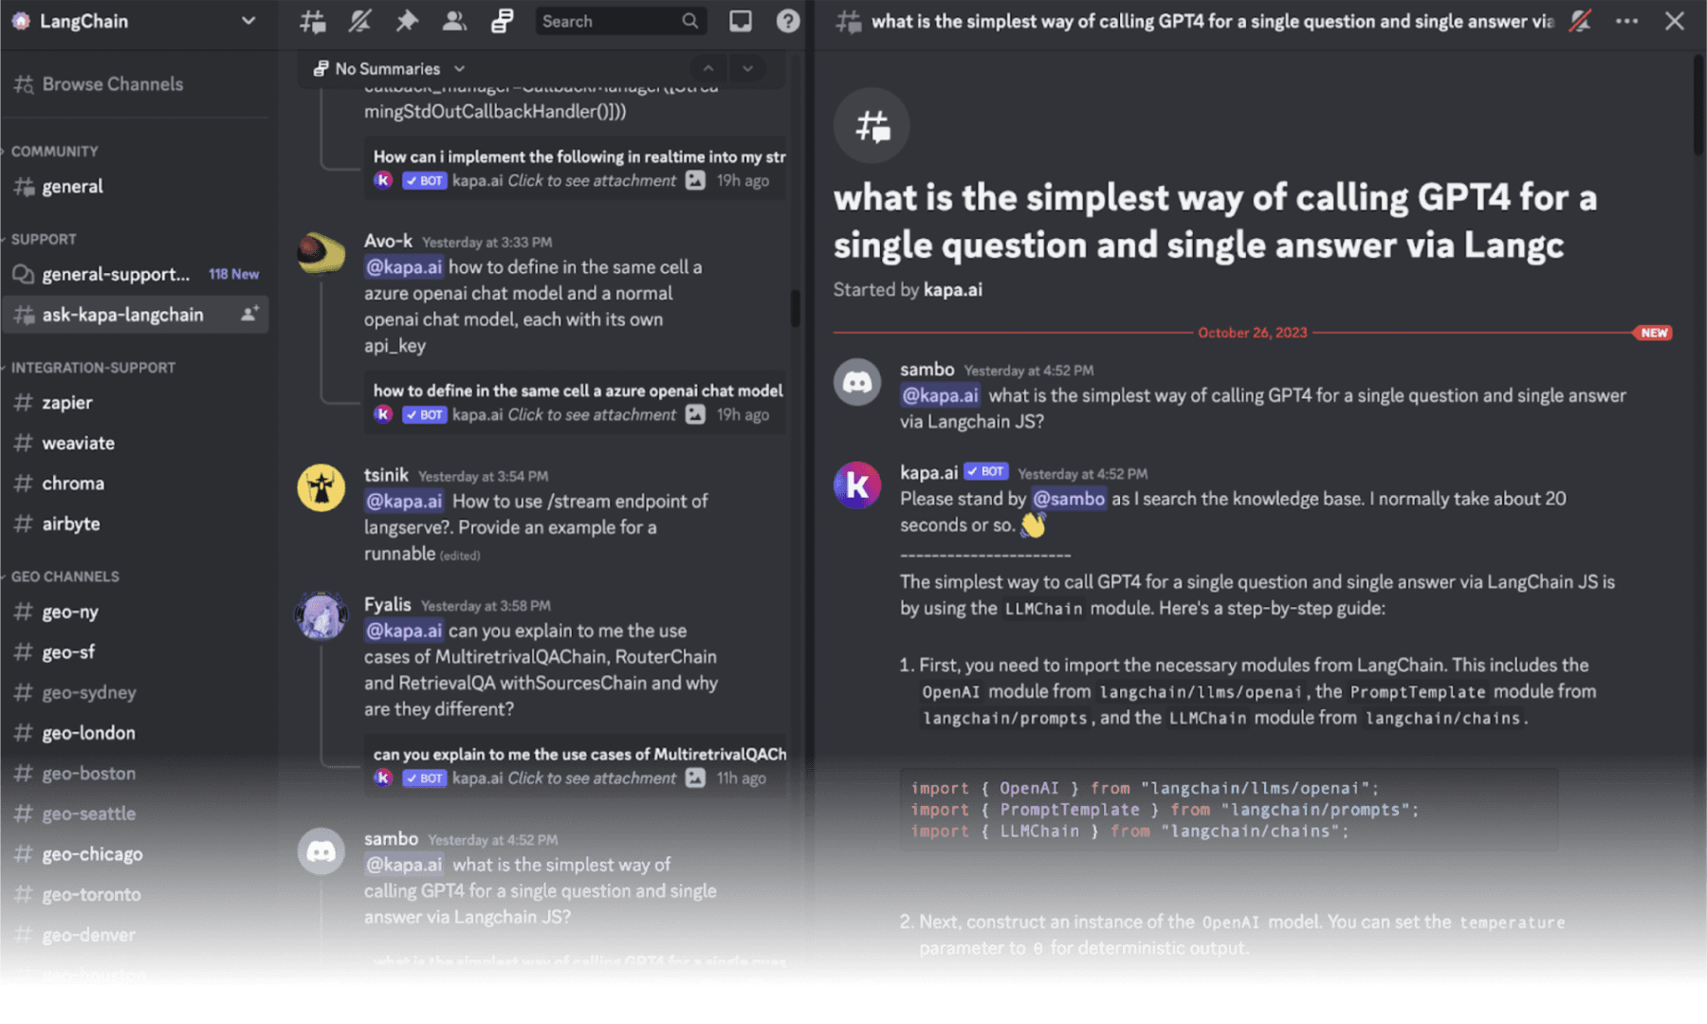
Task: Toggle channel notification mute bell icon
Action: click(x=359, y=21)
